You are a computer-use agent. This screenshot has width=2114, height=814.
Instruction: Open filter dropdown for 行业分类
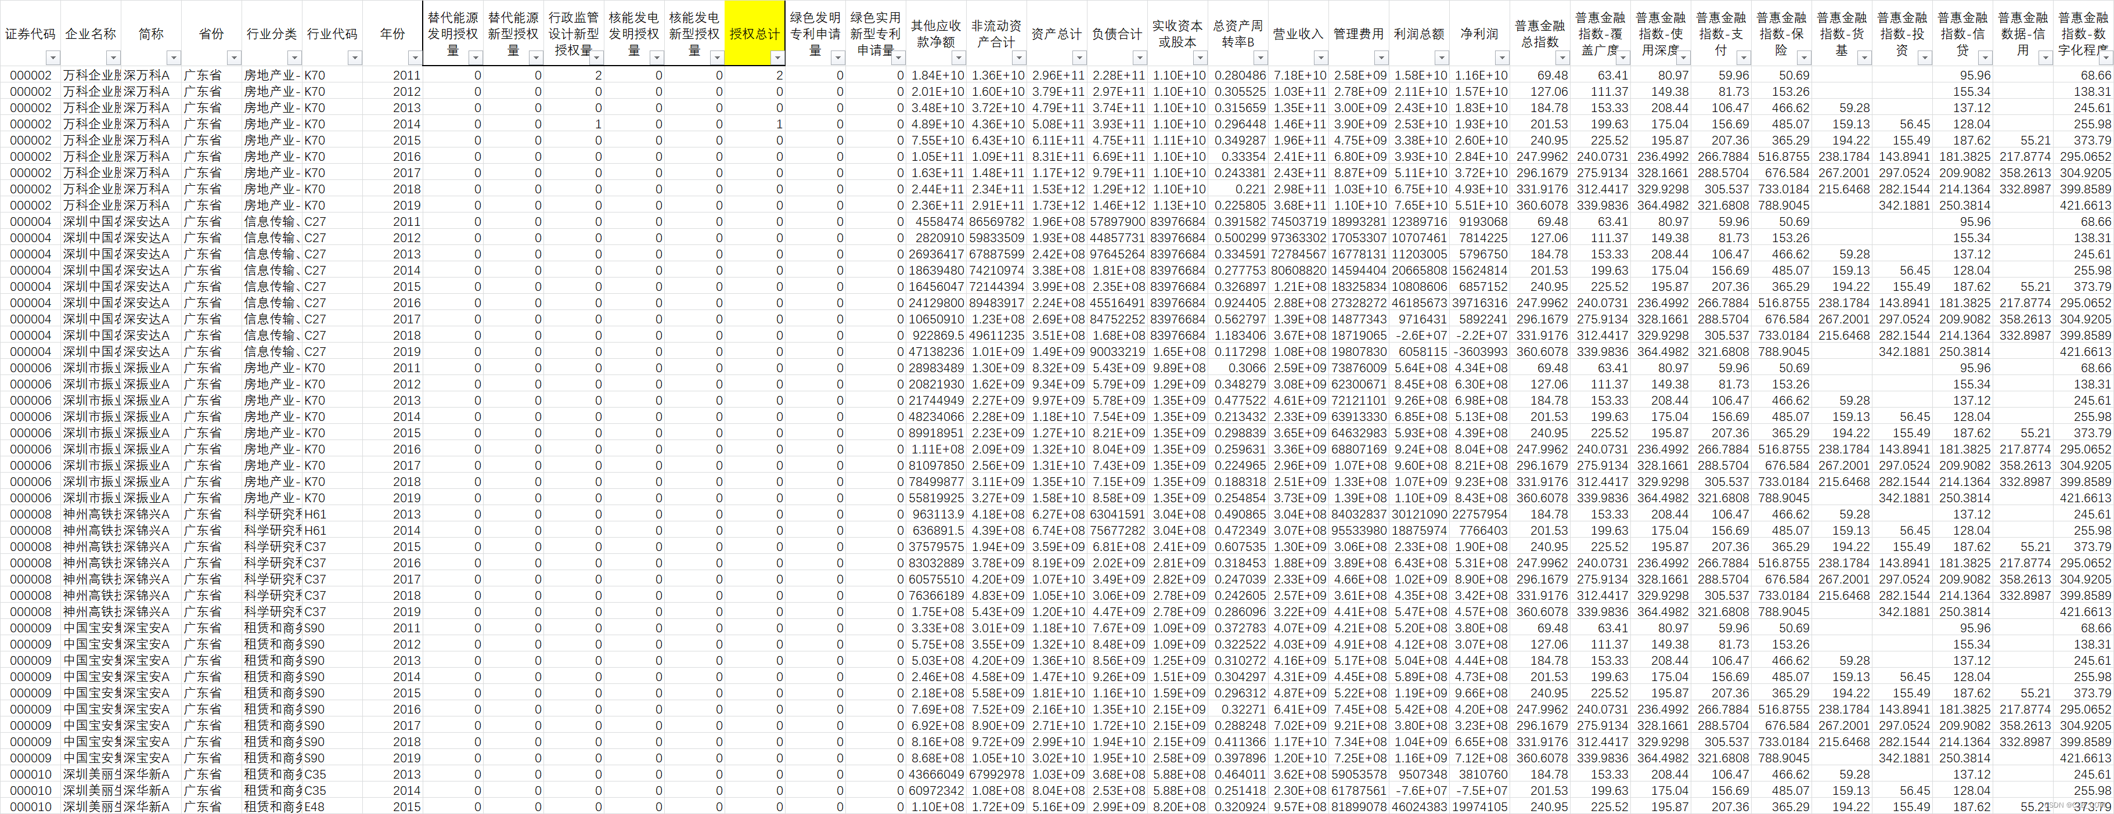click(294, 57)
